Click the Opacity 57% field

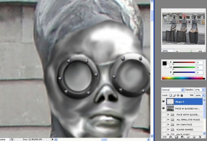(x=198, y=90)
